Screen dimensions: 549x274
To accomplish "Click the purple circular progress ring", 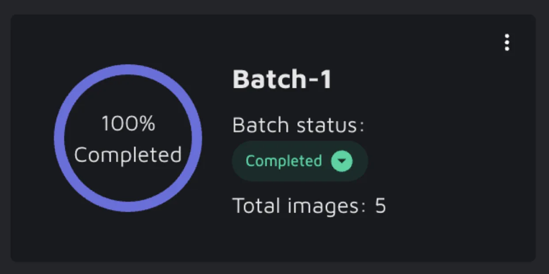I will click(x=60, y=138).
